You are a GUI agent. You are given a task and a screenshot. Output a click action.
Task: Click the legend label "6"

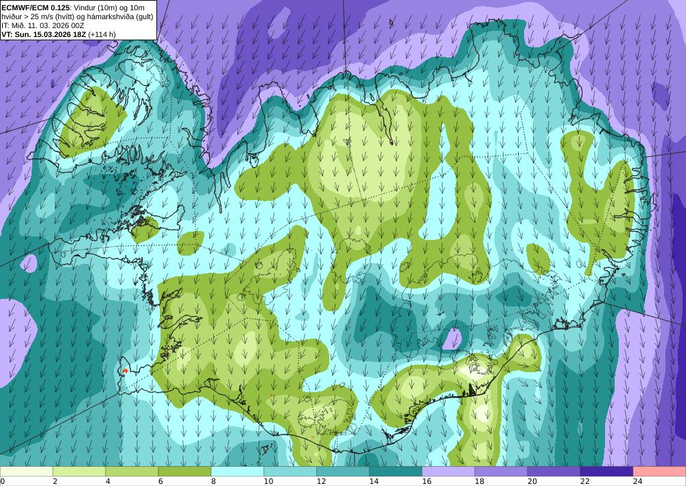tap(161, 481)
